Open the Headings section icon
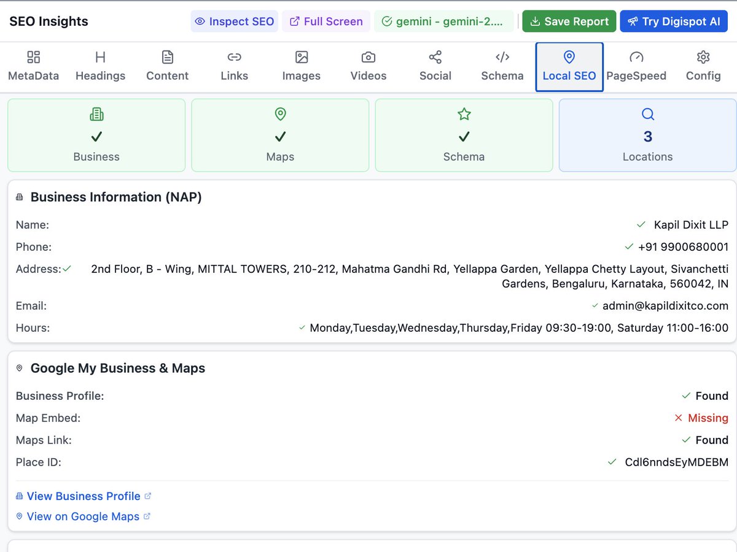The height and width of the screenshot is (552, 737). click(x=100, y=56)
